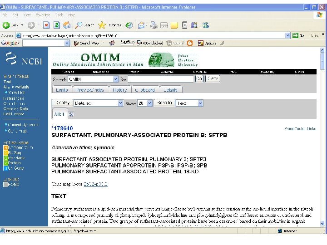
Task: Open the Mail envelope icon
Action: click(x=141, y=25)
